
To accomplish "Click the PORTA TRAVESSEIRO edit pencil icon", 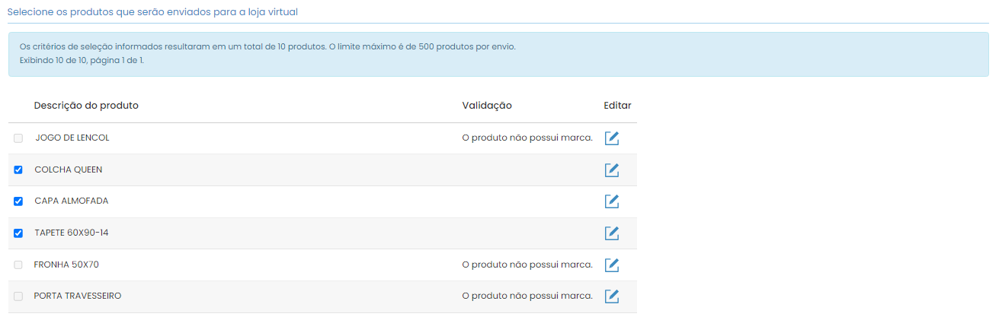I will [x=611, y=296].
